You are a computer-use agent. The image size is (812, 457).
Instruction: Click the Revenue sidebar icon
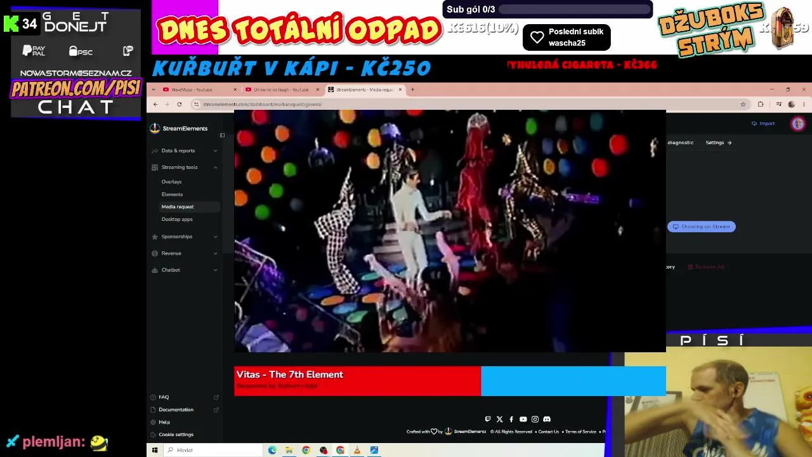coord(155,253)
